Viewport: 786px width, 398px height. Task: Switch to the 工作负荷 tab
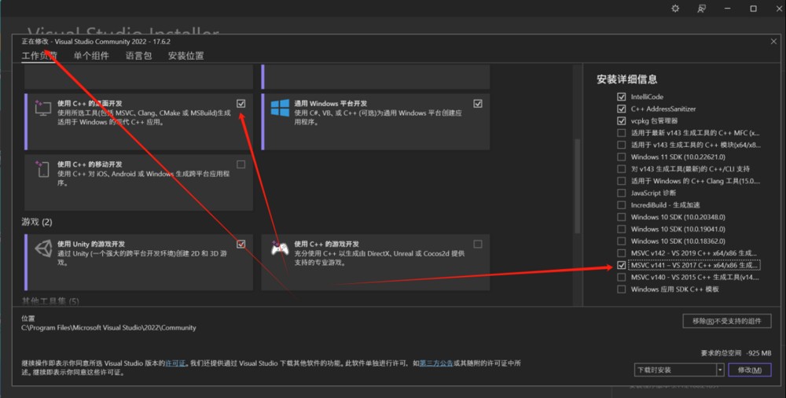(x=39, y=56)
